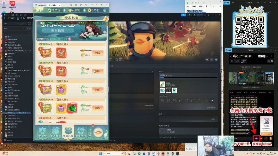The image size is (278, 156).
Task: Close the dark panel with its X
Action: 152,72
